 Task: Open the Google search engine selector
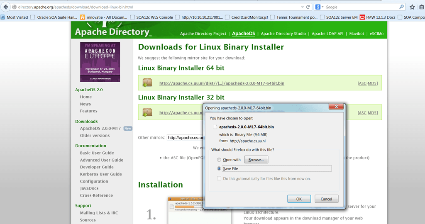pos(320,7)
